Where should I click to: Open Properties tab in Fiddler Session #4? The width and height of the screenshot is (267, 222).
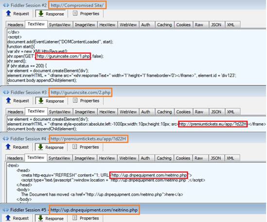point(86,147)
